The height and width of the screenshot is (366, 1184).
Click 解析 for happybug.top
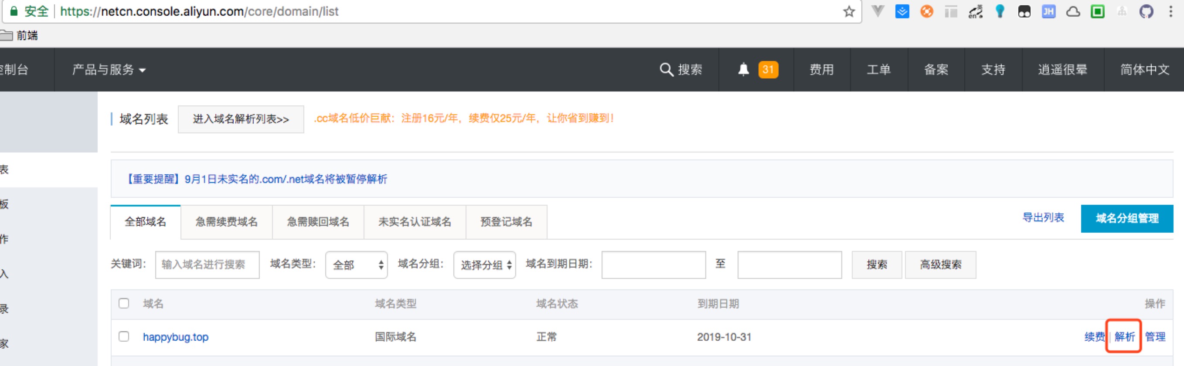1124,337
